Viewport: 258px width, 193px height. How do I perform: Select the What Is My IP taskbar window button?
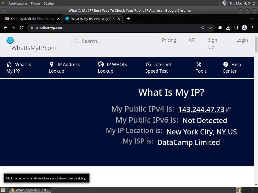[30, 190]
